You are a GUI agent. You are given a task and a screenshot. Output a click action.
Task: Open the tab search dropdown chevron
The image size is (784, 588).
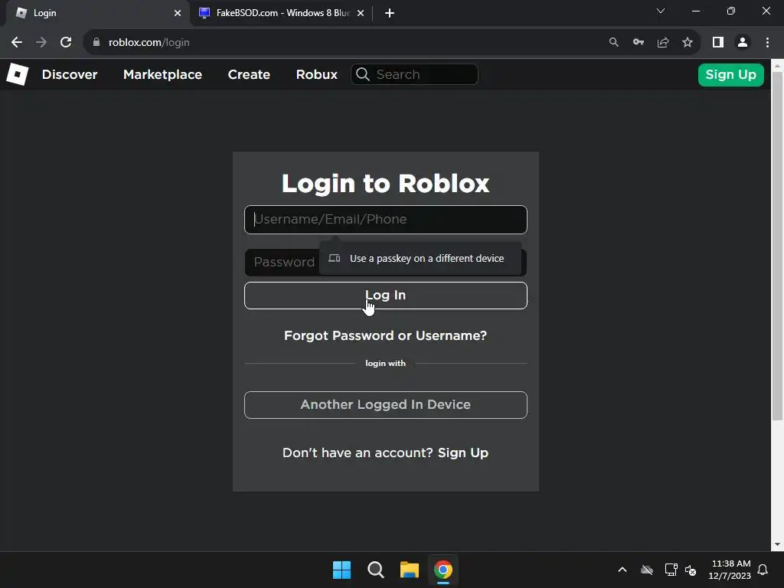pyautogui.click(x=661, y=11)
